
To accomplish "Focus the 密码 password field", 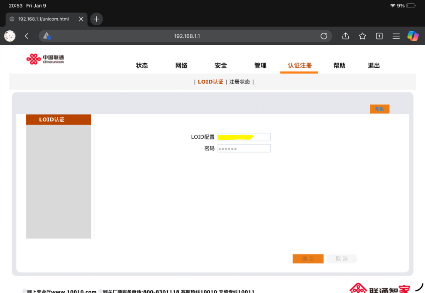I will click(244, 149).
